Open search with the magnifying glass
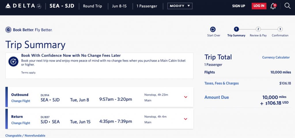 [287, 6]
